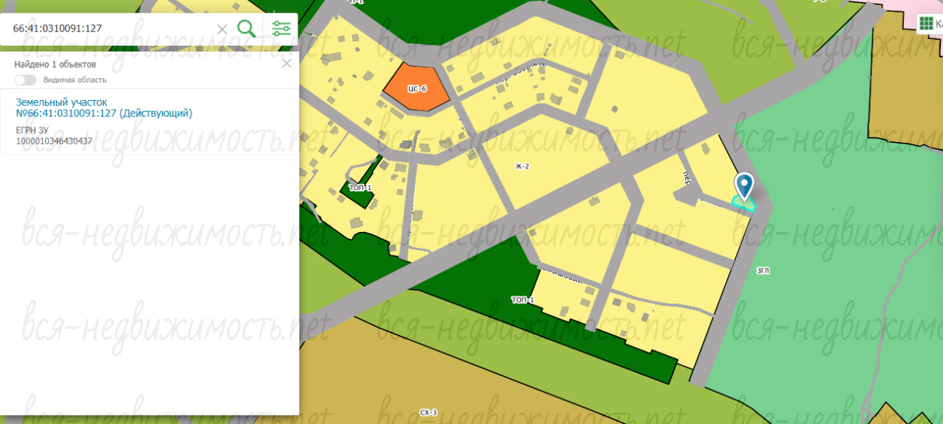Click into the cadastral number search field

pos(111,29)
